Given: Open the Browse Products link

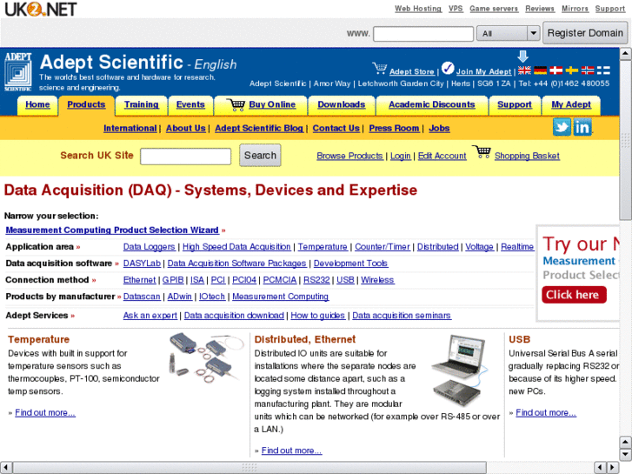Looking at the screenshot, I should (x=349, y=156).
